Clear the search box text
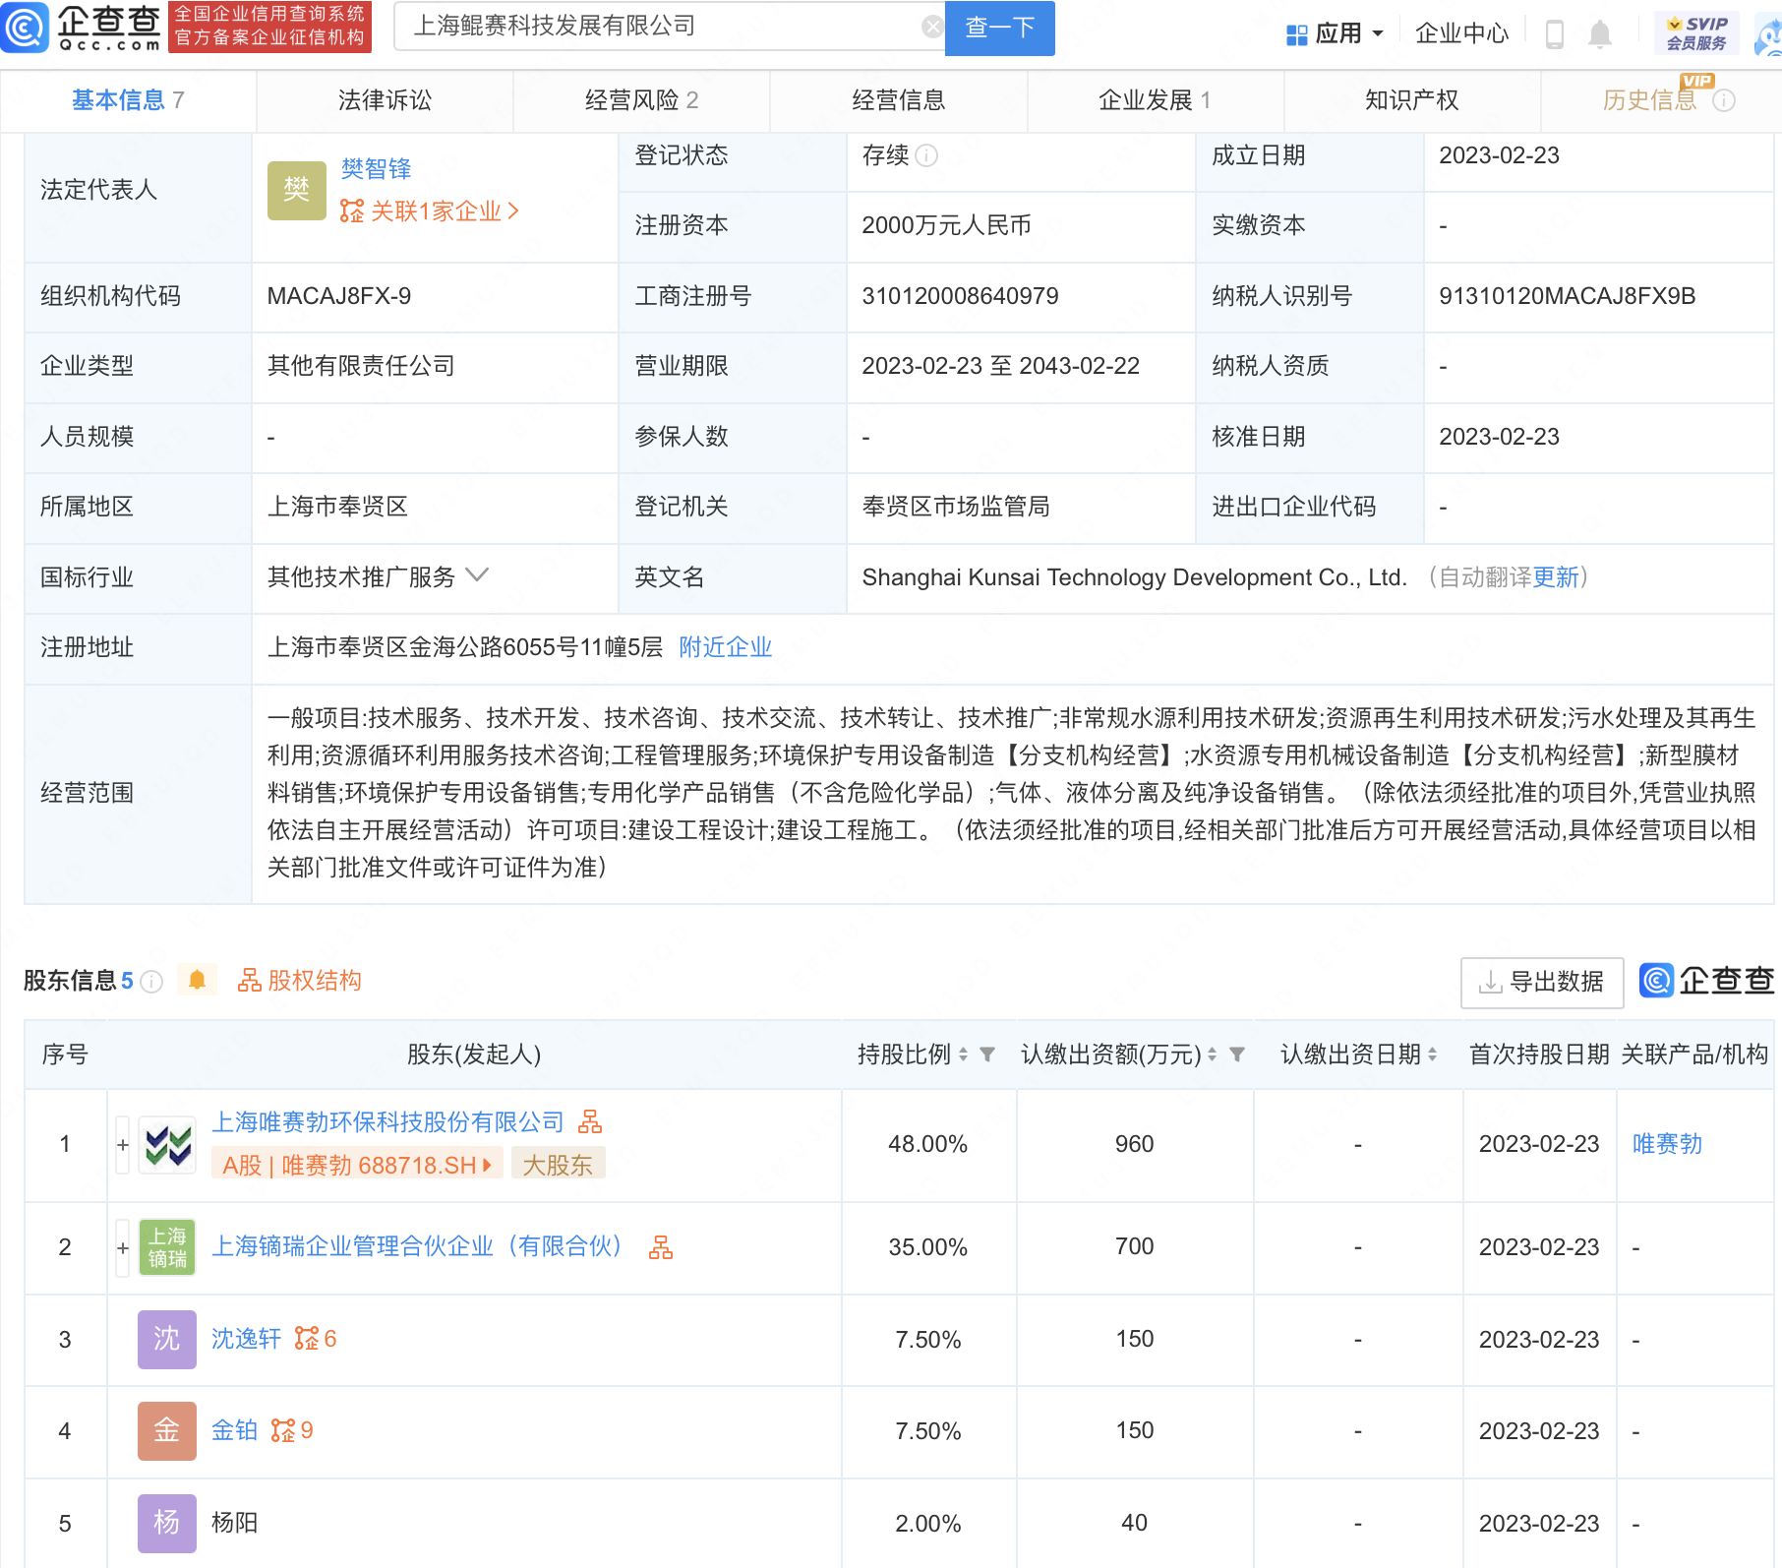This screenshot has width=1782, height=1568. coord(932,27)
